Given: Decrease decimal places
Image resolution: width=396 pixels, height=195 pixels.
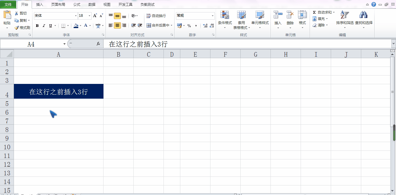Looking at the screenshot, I should point(212,26).
